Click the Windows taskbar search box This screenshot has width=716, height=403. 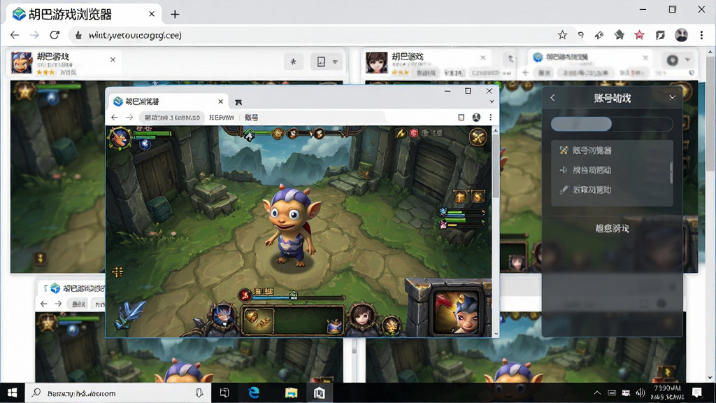point(117,393)
